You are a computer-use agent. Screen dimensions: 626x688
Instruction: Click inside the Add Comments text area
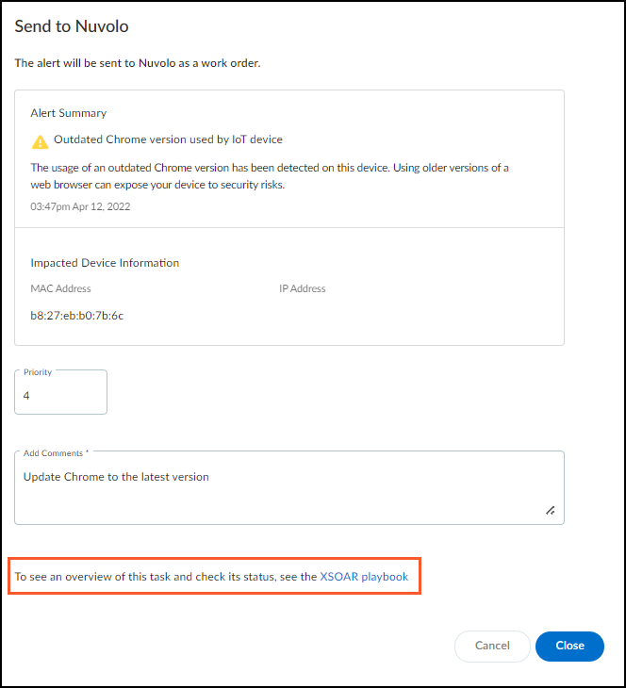tap(283, 488)
